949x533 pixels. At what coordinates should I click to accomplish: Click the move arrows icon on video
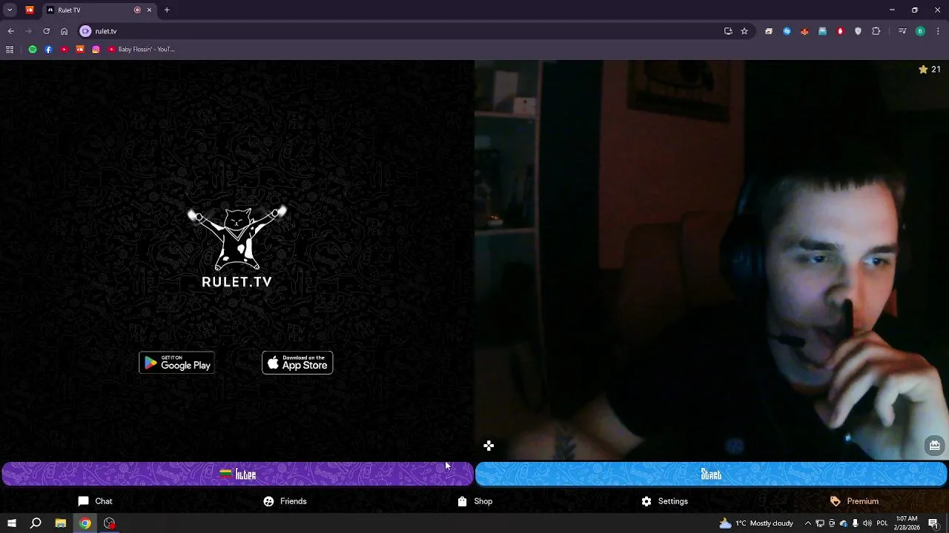point(489,446)
